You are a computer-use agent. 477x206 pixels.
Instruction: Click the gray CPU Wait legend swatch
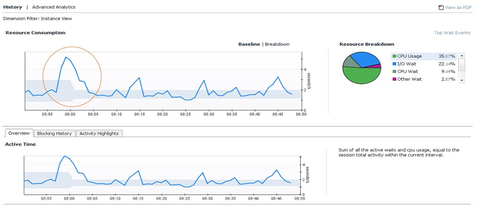[394, 71]
